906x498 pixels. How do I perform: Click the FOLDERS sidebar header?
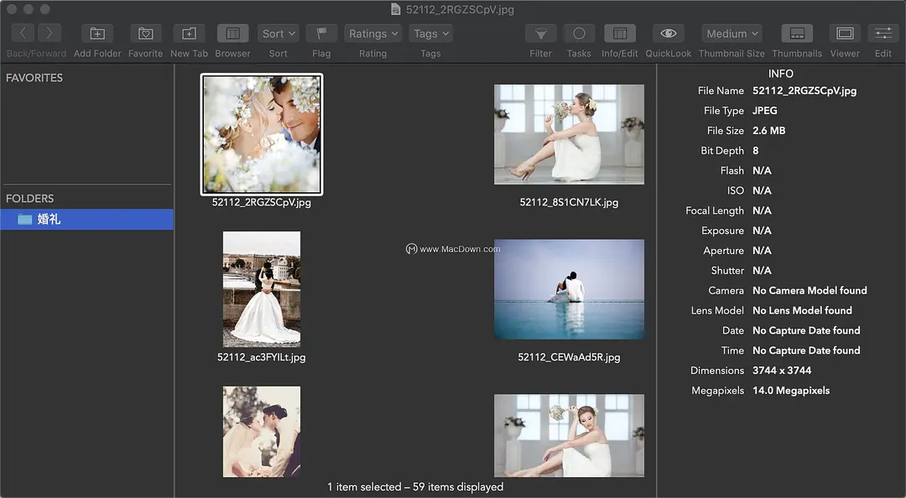click(x=29, y=199)
